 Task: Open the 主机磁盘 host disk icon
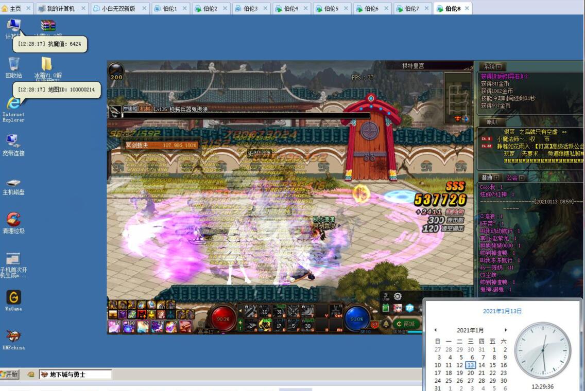tap(13, 186)
